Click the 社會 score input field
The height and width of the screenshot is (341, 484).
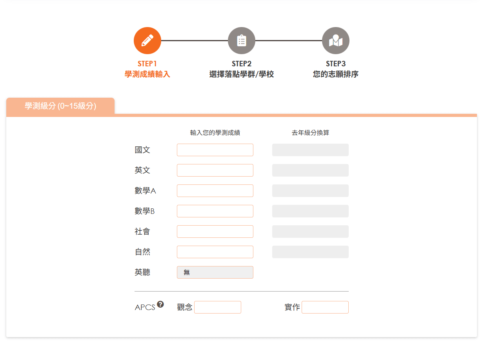pos(215,231)
